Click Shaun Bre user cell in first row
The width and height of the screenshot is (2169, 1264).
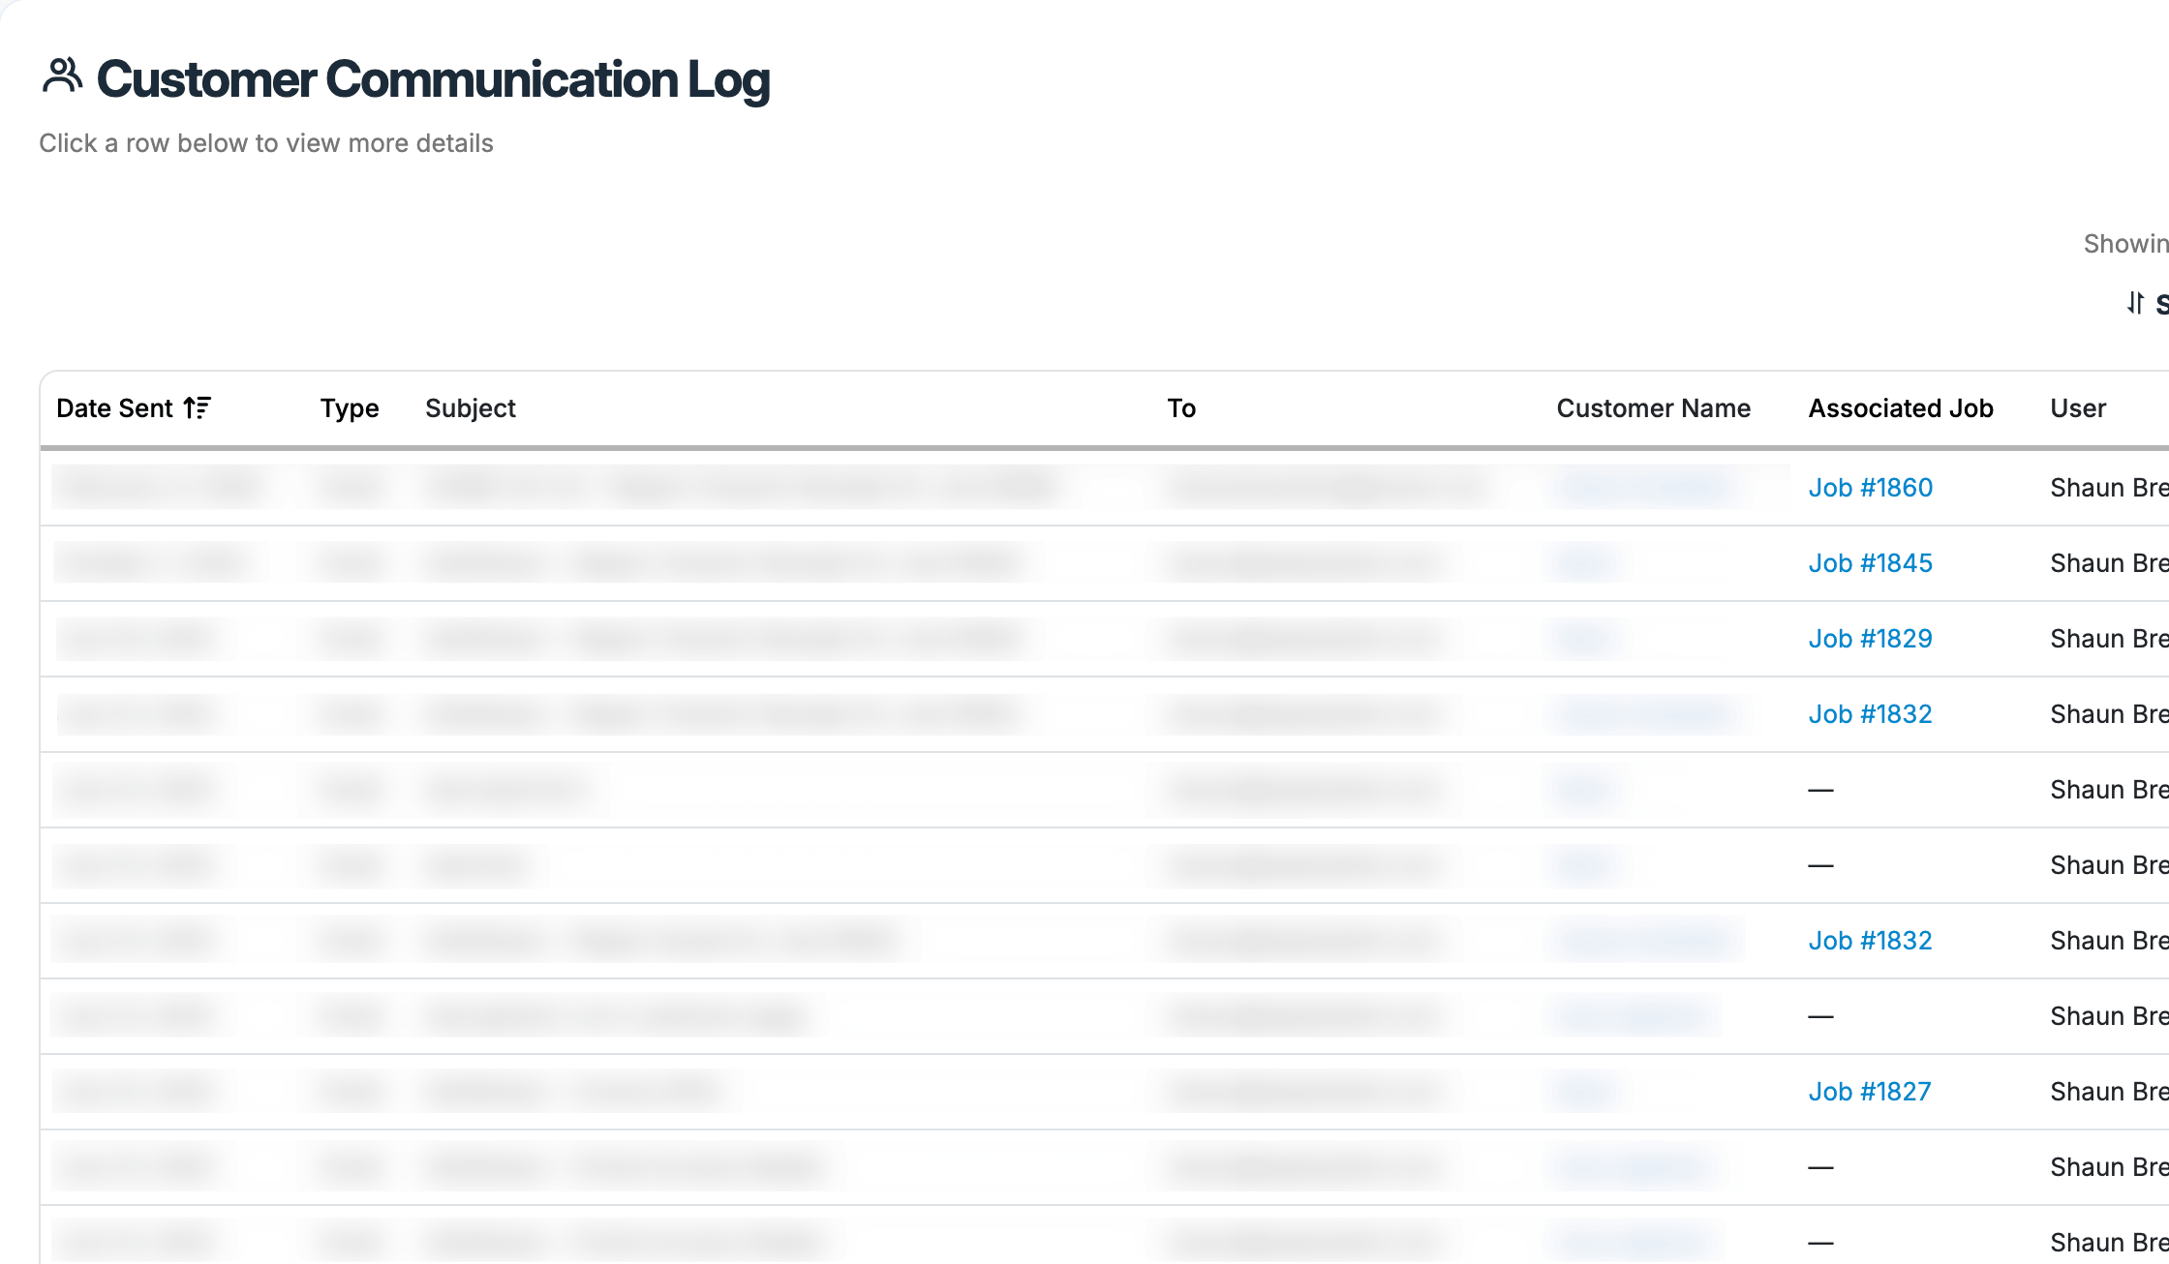2107,488
